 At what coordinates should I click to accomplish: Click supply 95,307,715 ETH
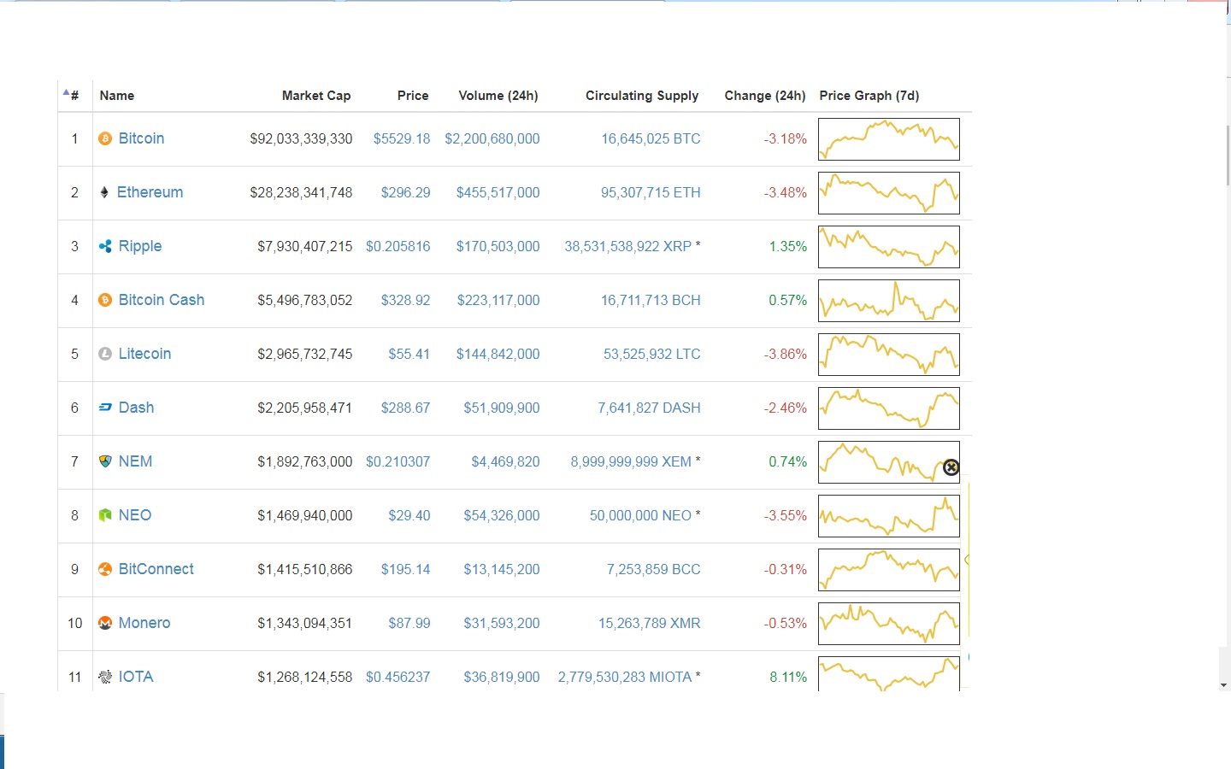651,192
